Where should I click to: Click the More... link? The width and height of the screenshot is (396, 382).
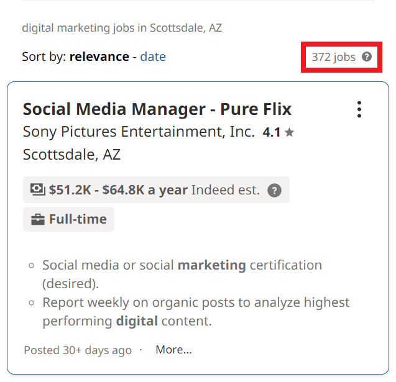tap(173, 350)
